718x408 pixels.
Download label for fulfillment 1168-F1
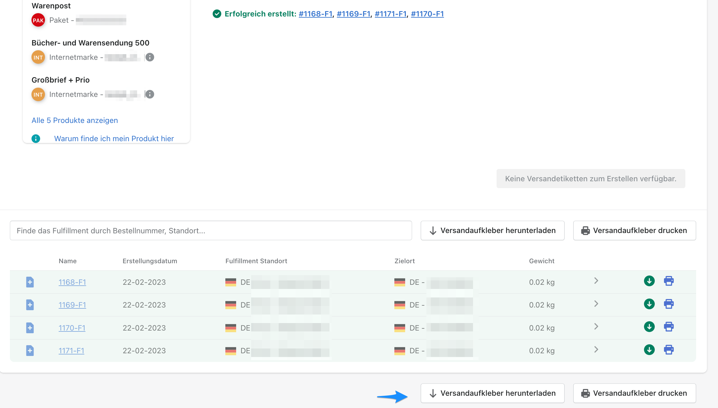click(x=649, y=281)
